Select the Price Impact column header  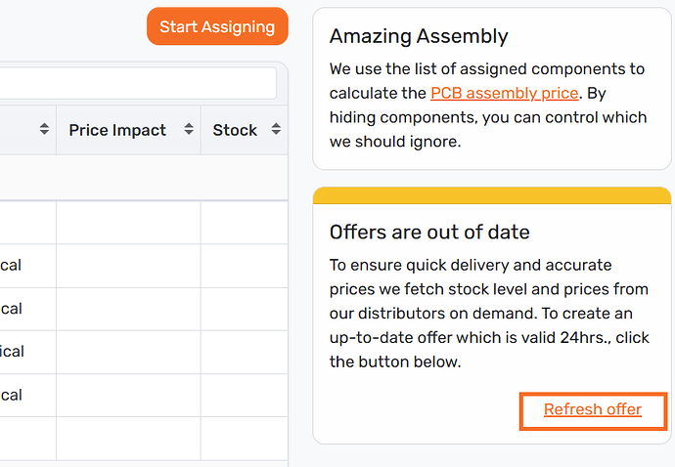pos(117,130)
